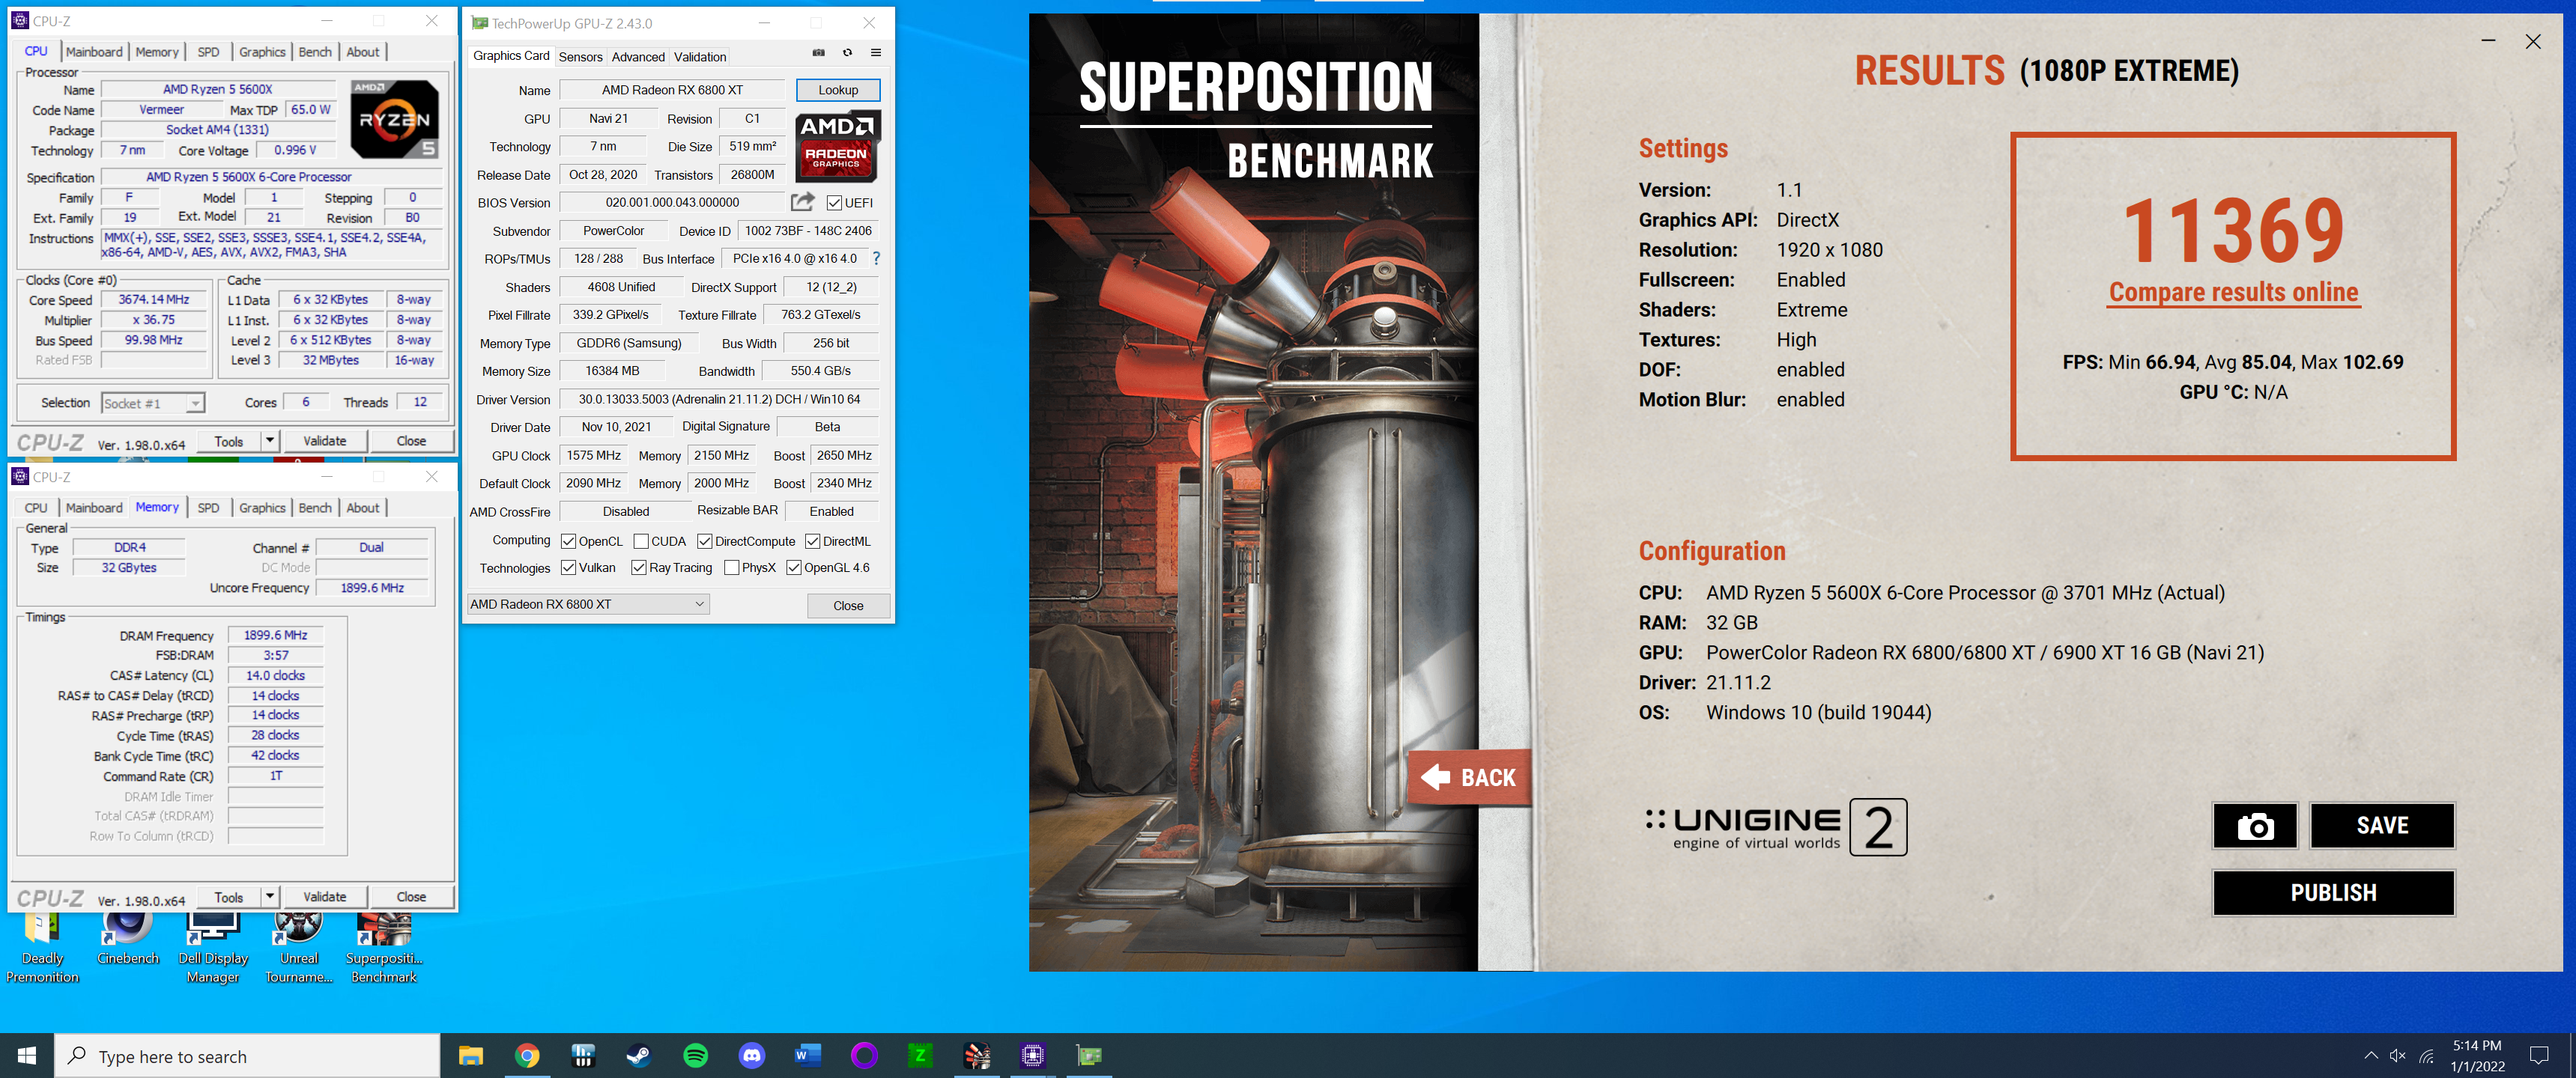Viewport: 2576px width, 1078px height.
Task: Open the Action Center notification icon
Action: click(2539, 1055)
